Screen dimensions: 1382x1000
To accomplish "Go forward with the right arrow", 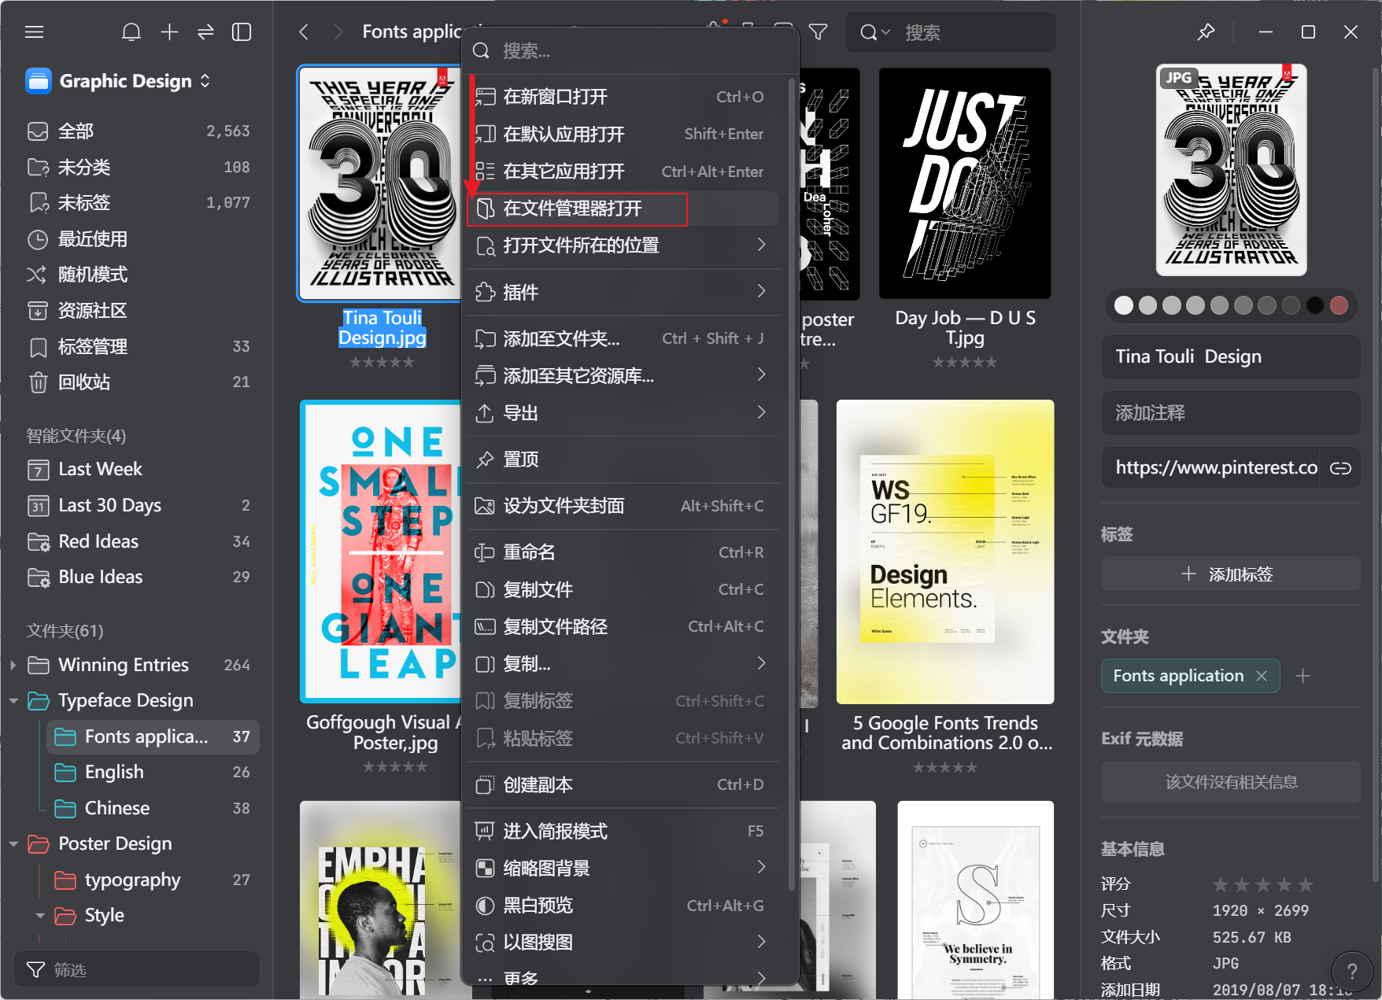I will [x=338, y=32].
